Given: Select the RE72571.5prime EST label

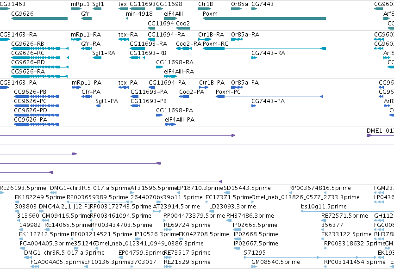Looking at the screenshot, I should coord(345,216).
